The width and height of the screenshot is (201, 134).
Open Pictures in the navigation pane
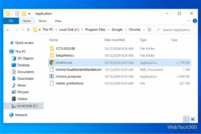pos(23,92)
